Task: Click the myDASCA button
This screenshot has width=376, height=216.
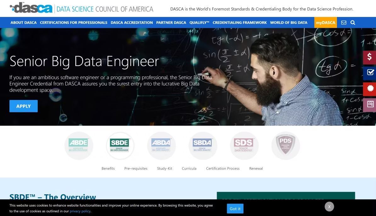Action: tap(325, 23)
